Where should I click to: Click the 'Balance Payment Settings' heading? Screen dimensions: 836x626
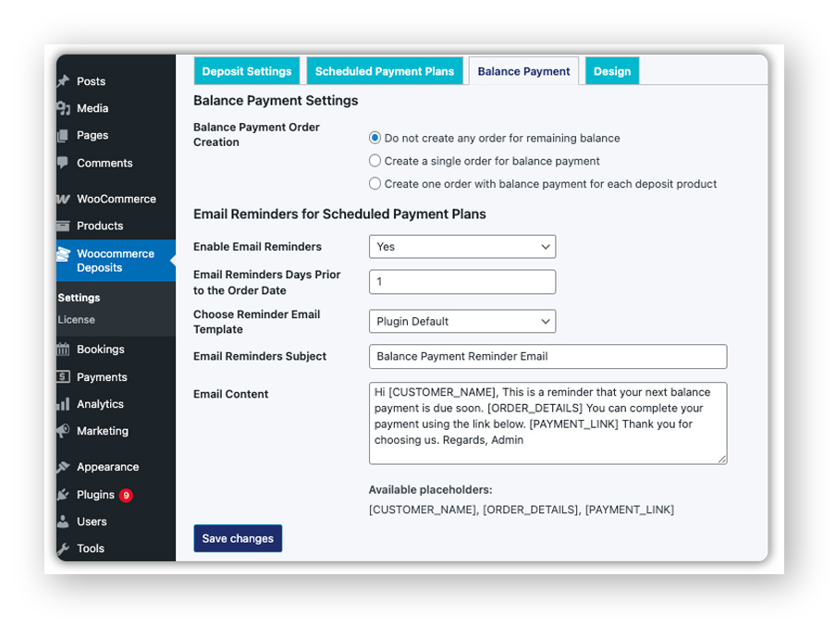[276, 101]
